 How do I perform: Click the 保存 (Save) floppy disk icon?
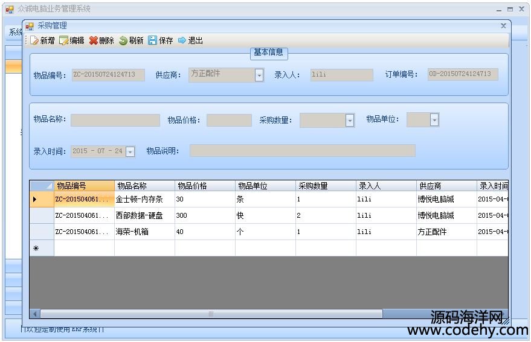coord(152,40)
